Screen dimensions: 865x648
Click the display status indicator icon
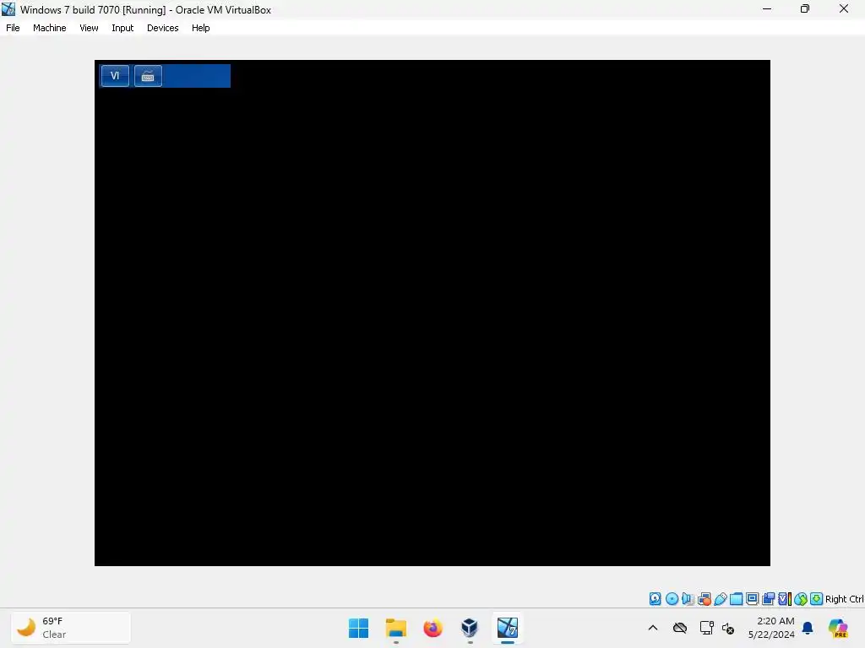tap(752, 599)
